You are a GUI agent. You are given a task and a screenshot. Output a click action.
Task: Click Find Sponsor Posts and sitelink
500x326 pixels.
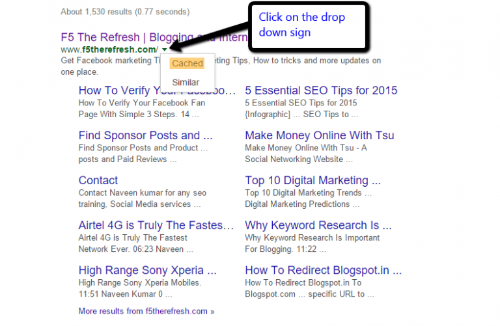pyautogui.click(x=145, y=135)
